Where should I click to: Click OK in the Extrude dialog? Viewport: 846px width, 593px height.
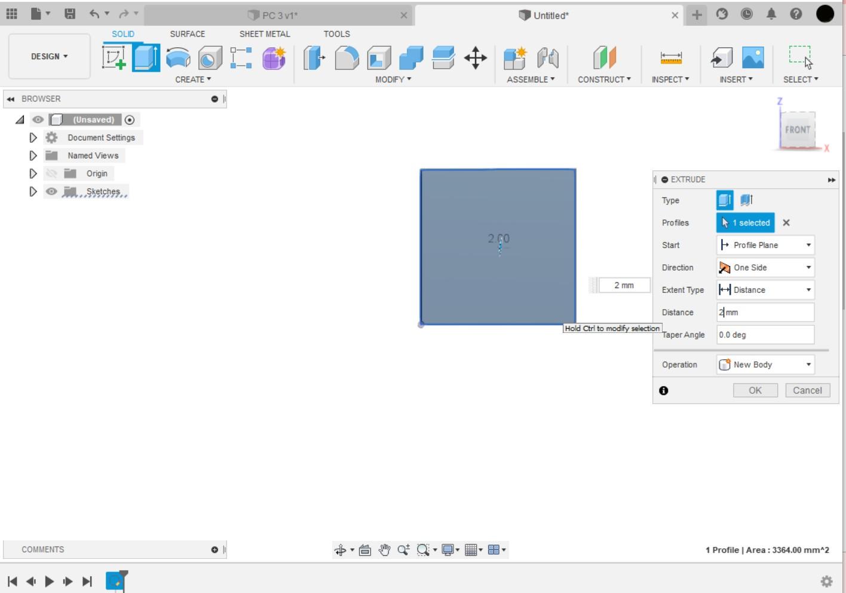coord(755,390)
